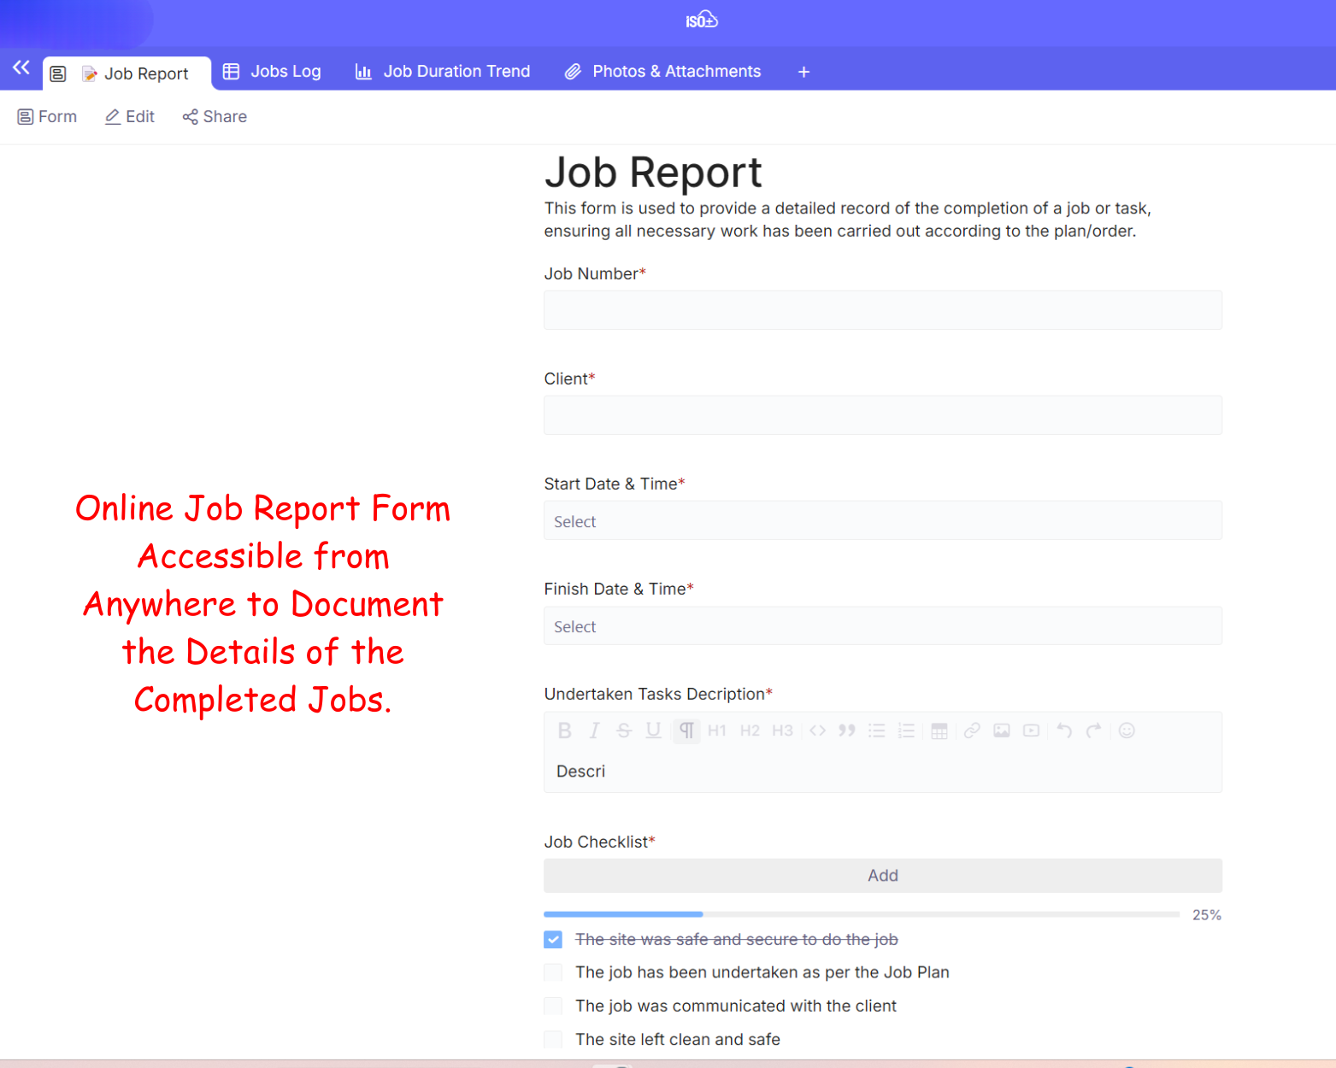Click the undo arrow in editor toolbar
The width and height of the screenshot is (1336, 1068).
pos(1064,731)
